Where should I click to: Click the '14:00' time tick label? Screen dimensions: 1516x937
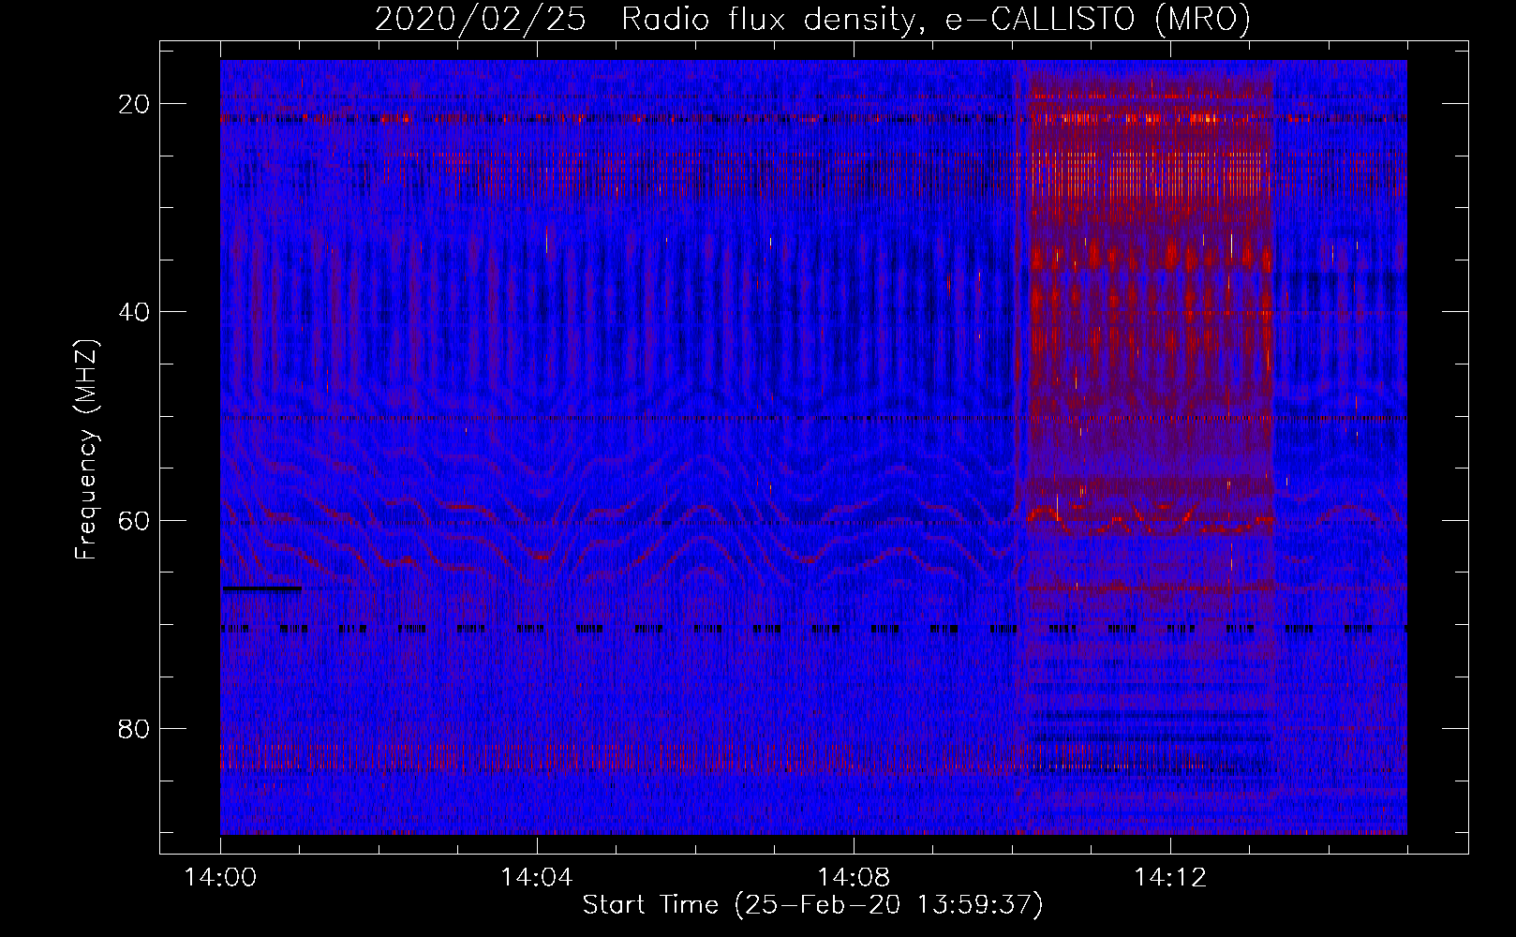click(221, 877)
